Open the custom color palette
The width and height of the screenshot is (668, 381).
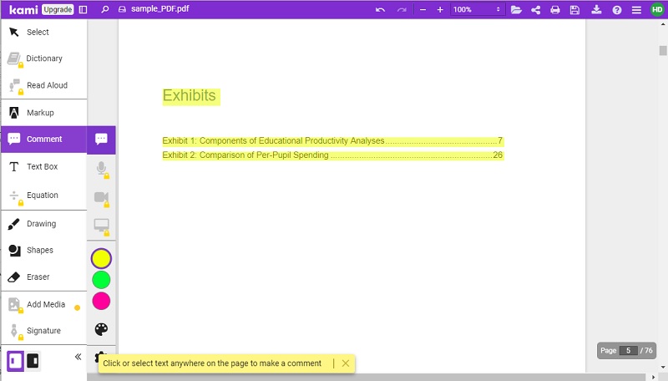coord(101,329)
